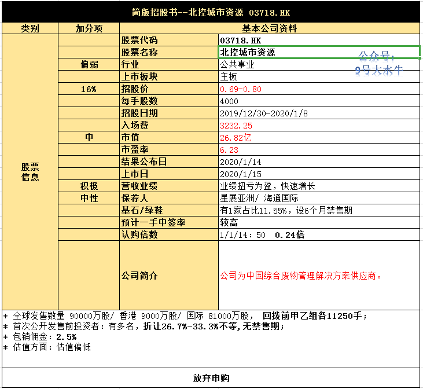Click the note line 包销佣金：2.5%
This screenshot has width=423, height=389.
click(40, 337)
